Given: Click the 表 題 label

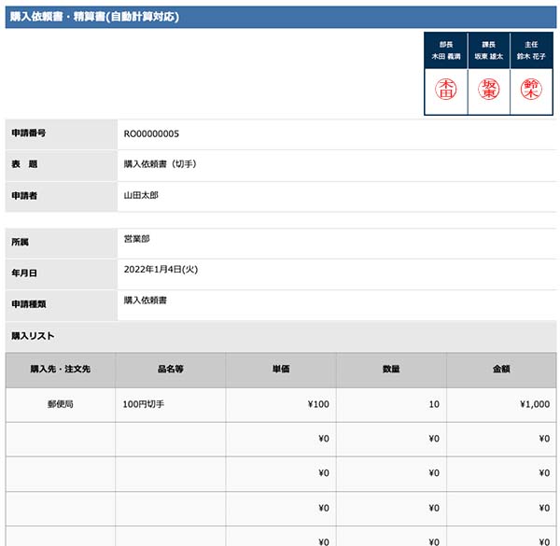Looking at the screenshot, I should pos(24,164).
